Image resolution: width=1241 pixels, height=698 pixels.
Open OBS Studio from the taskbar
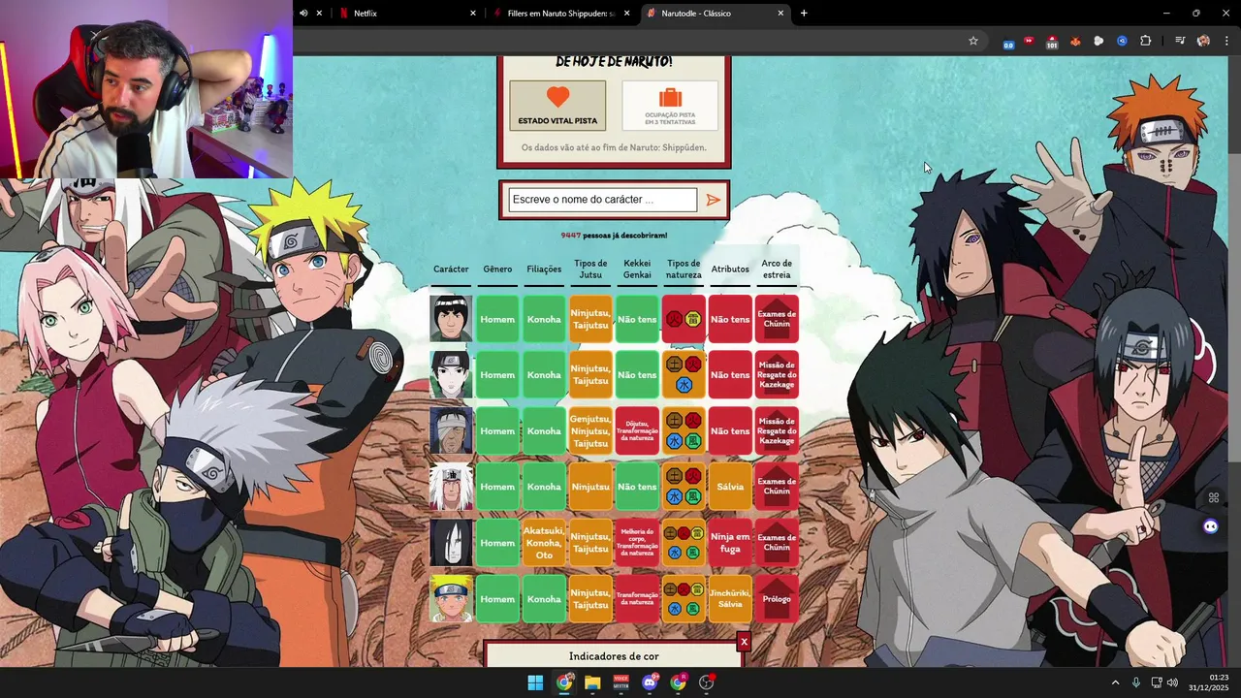point(707,682)
